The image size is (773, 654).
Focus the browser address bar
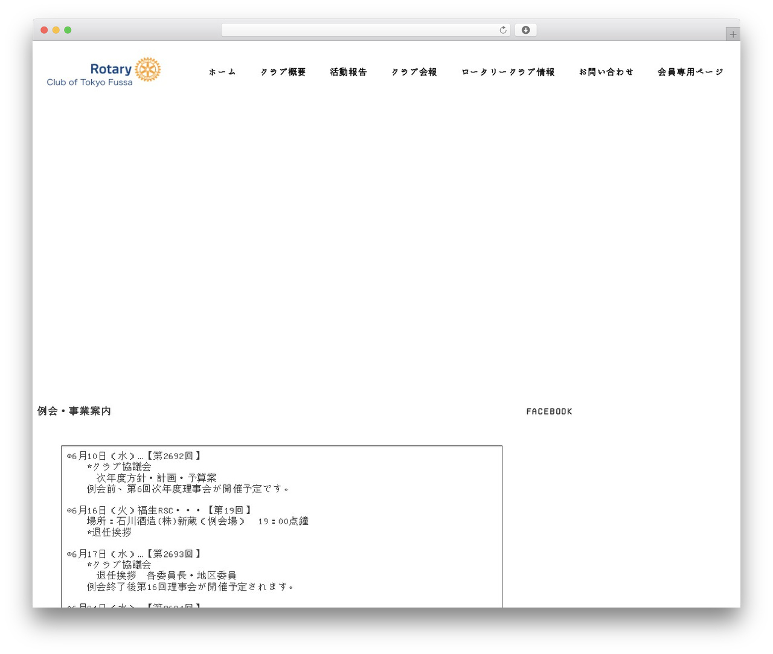pos(366,30)
